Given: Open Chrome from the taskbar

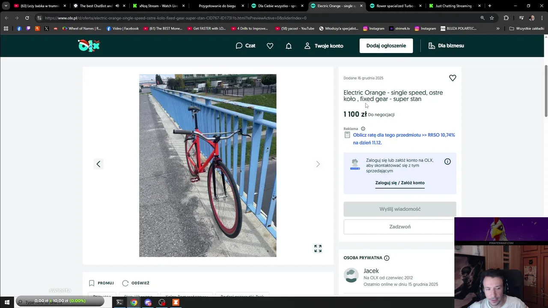Looking at the screenshot, I should (134, 302).
